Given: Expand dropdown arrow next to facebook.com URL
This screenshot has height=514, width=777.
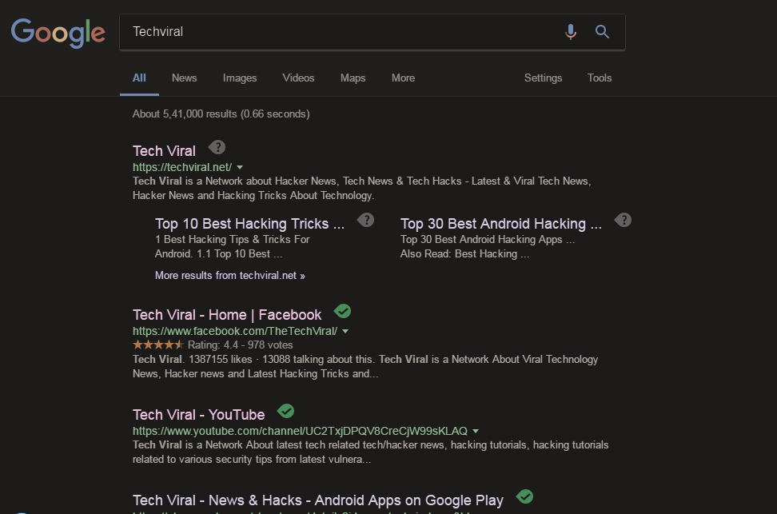Looking at the screenshot, I should coord(345,331).
